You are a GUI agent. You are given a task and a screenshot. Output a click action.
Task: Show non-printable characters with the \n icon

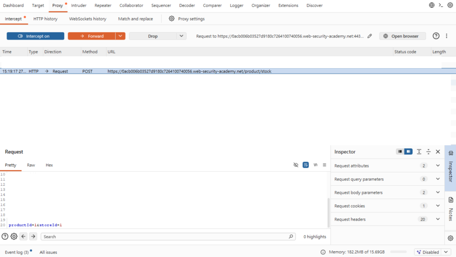[x=315, y=165]
